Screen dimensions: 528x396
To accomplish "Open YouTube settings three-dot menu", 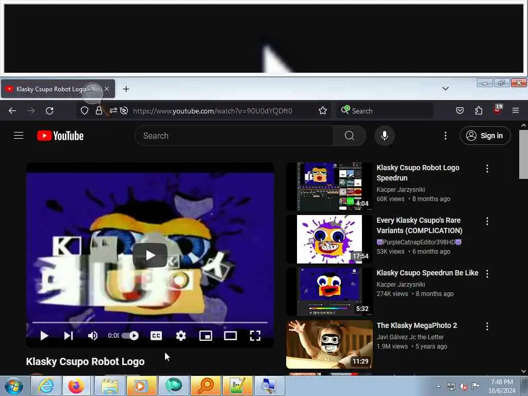I will tap(445, 136).
